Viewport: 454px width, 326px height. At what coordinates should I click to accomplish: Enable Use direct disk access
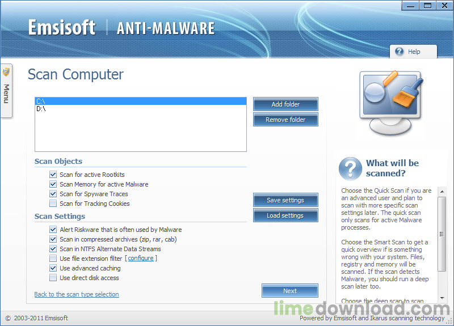point(53,278)
